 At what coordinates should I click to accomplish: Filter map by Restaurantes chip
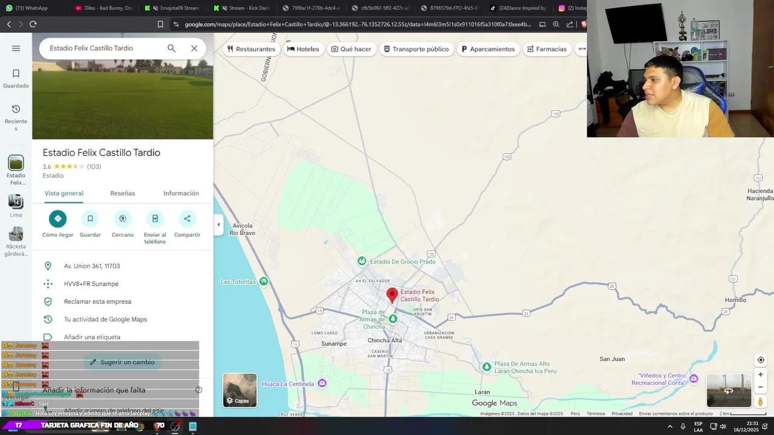pyautogui.click(x=251, y=49)
